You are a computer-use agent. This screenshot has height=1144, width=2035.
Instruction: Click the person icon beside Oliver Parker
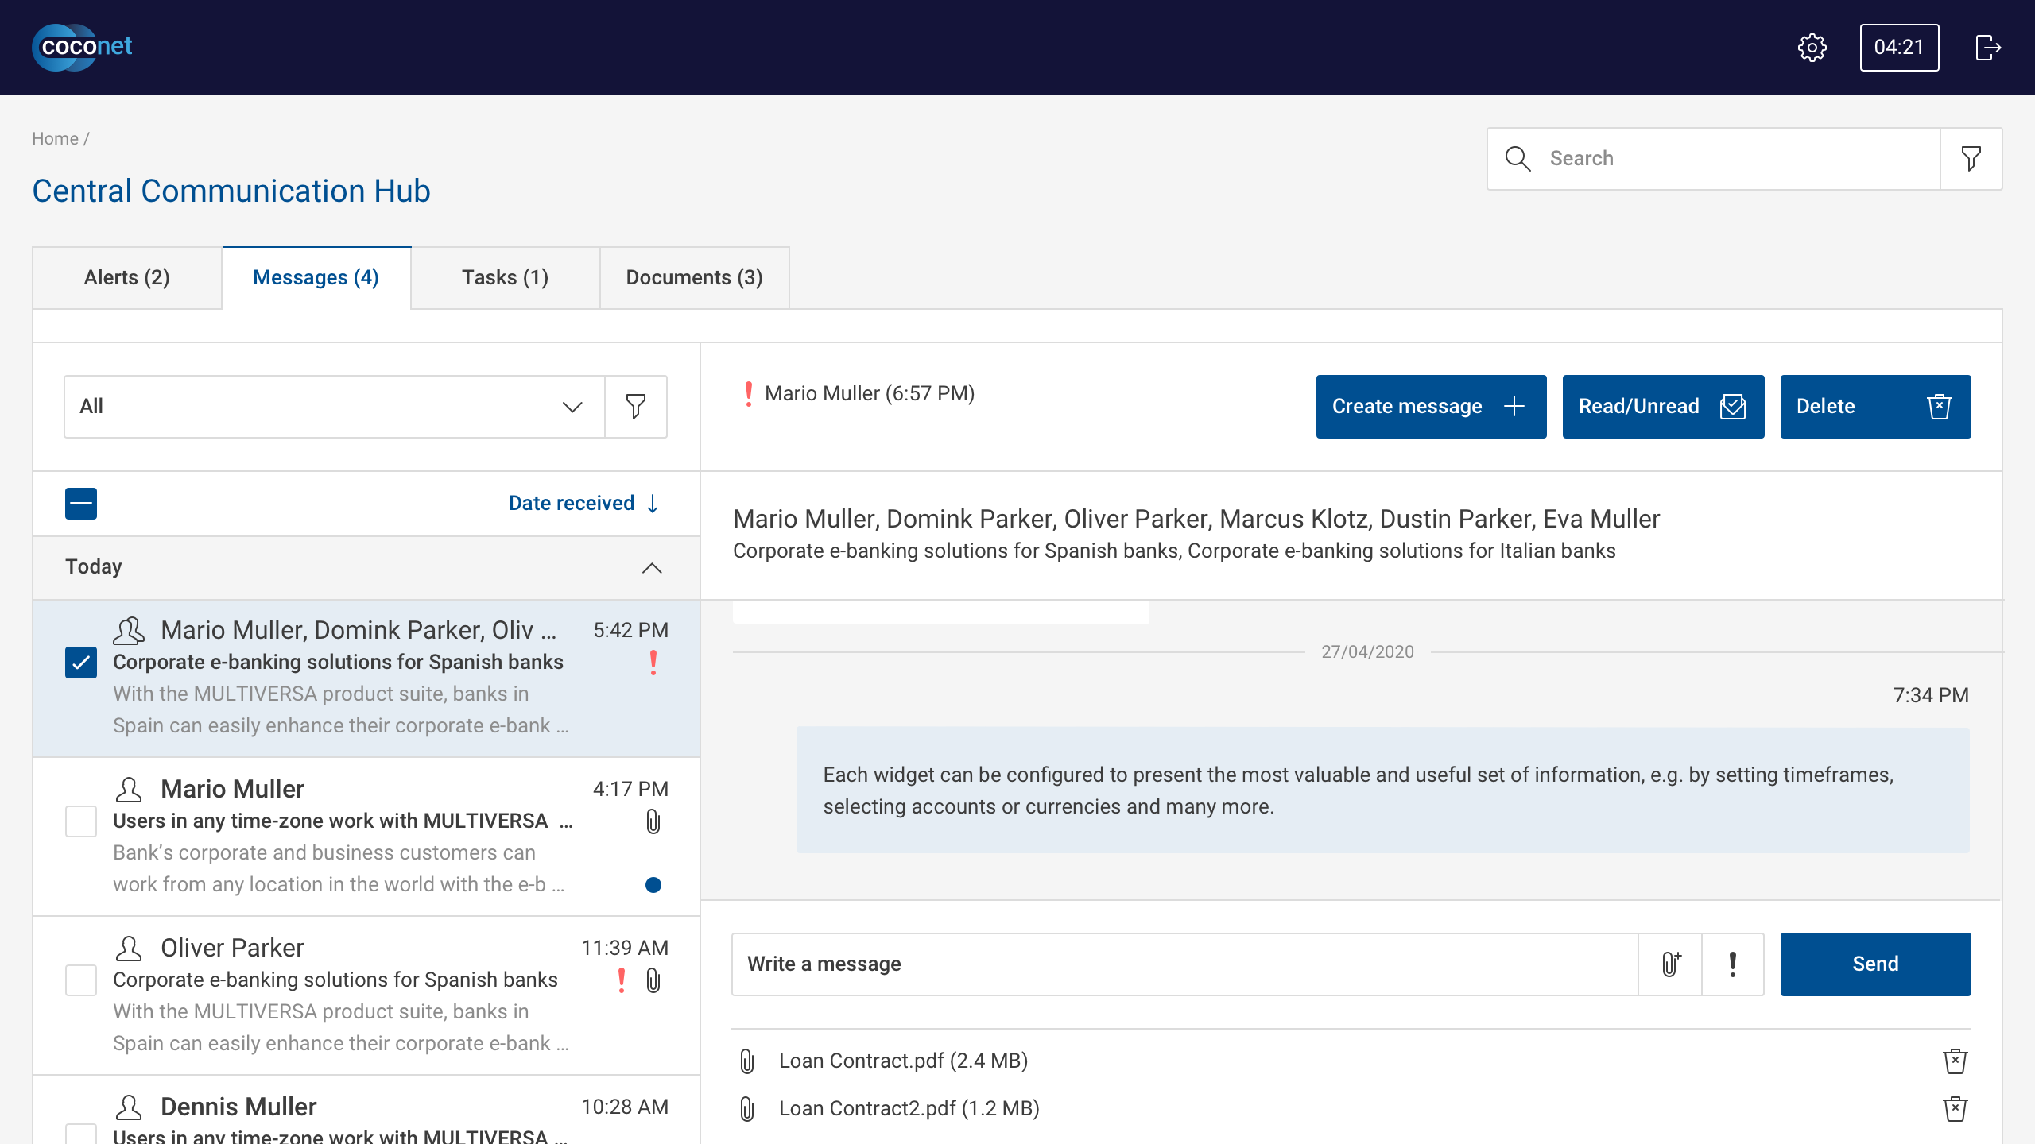(129, 949)
